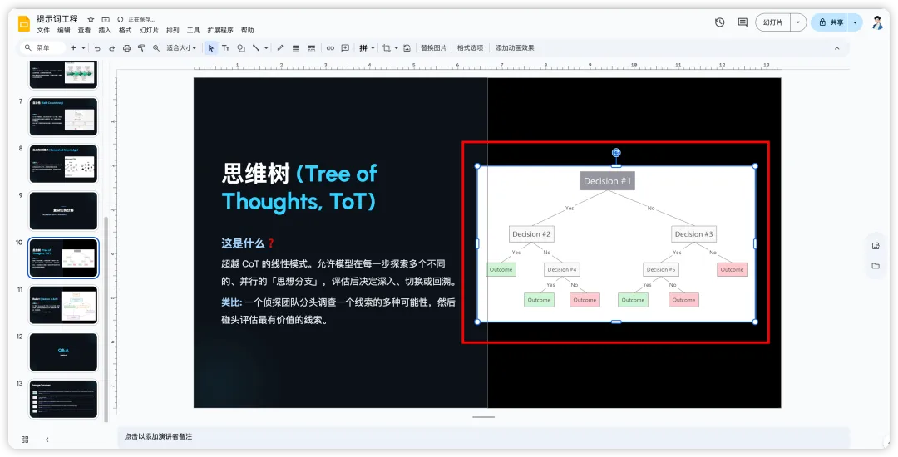Click the 替换图片 button
898x457 pixels.
(x=433, y=48)
